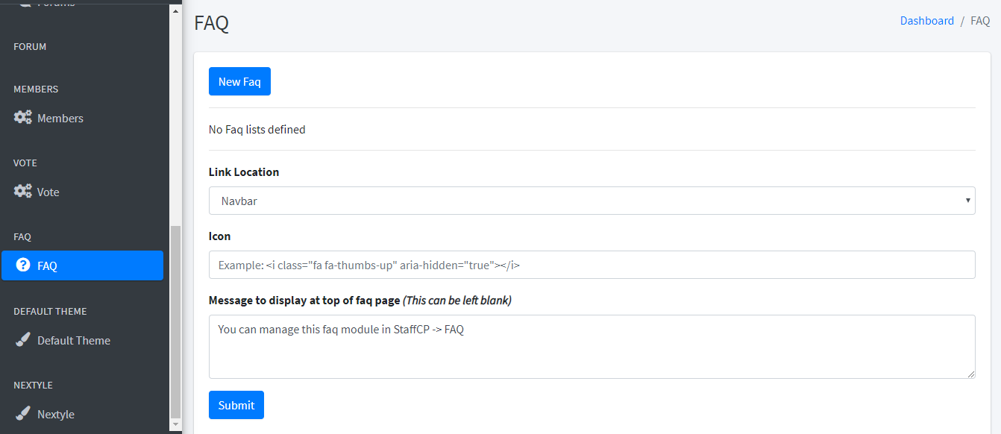The width and height of the screenshot is (1001, 434).
Task: Select Members in the sidebar
Action: pos(60,117)
